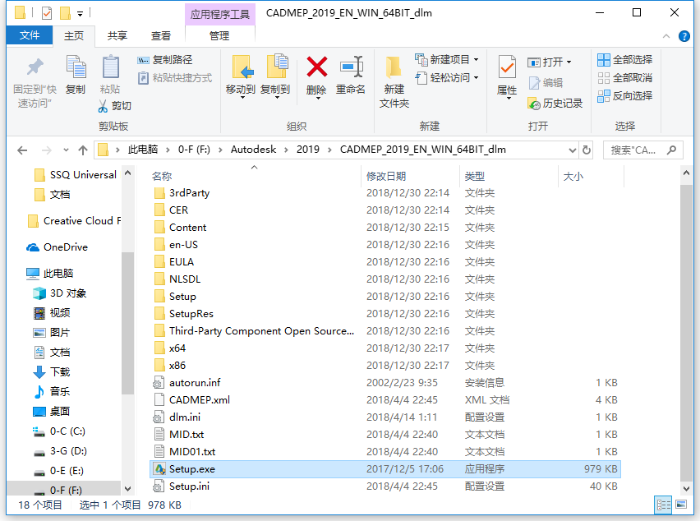Open the Move To (移动到) menu
The height and width of the screenshot is (521, 700).
click(240, 76)
